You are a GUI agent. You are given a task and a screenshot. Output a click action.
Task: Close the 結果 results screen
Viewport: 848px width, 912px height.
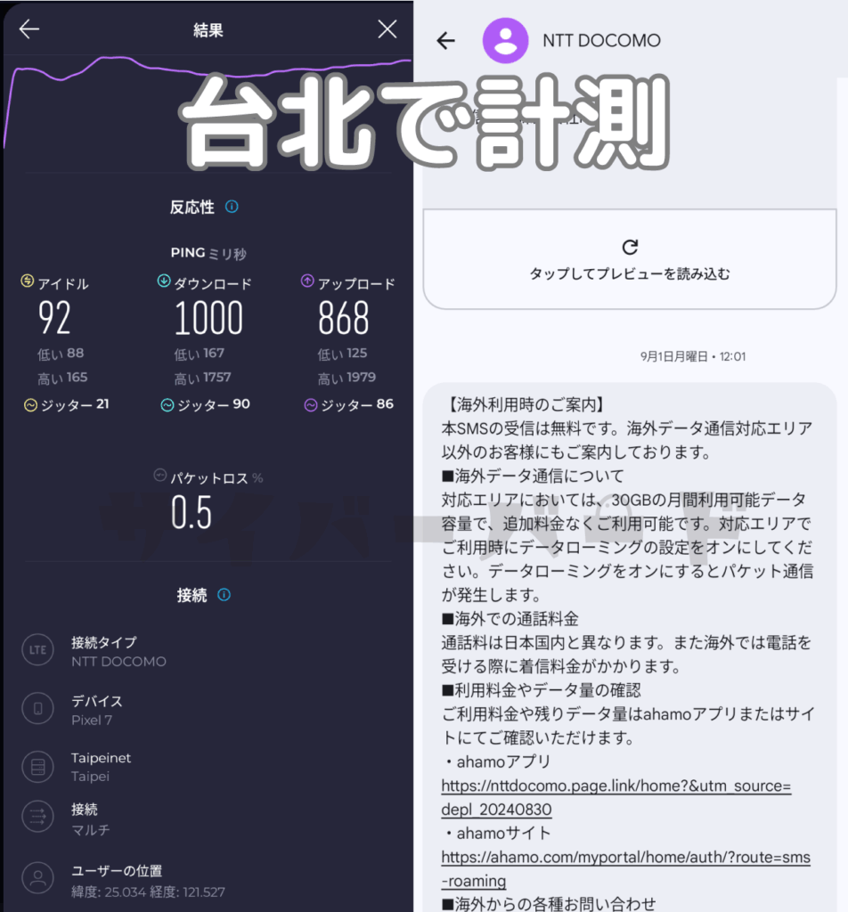[x=387, y=29]
